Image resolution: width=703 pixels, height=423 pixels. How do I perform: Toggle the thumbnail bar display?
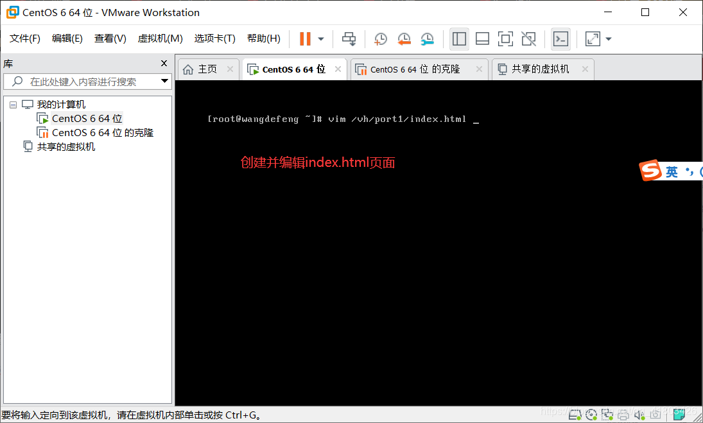[x=482, y=39]
